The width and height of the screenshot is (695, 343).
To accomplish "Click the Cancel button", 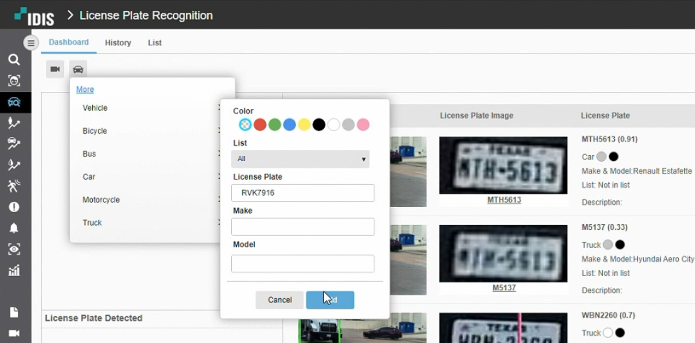I will 280,300.
